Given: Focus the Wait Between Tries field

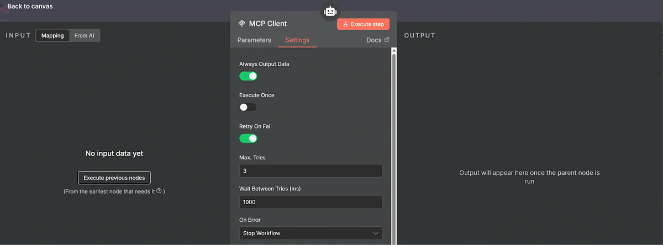Looking at the screenshot, I should pyautogui.click(x=310, y=202).
